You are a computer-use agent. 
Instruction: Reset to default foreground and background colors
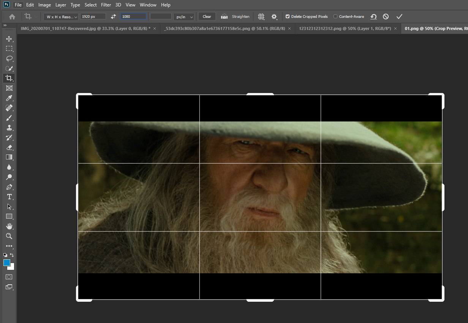(5, 255)
